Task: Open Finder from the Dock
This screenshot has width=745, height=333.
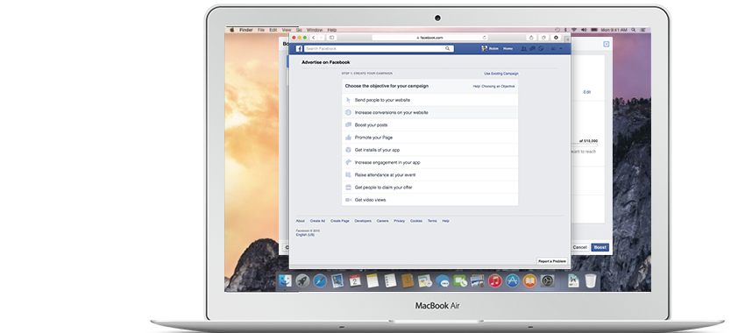Action: pos(285,280)
